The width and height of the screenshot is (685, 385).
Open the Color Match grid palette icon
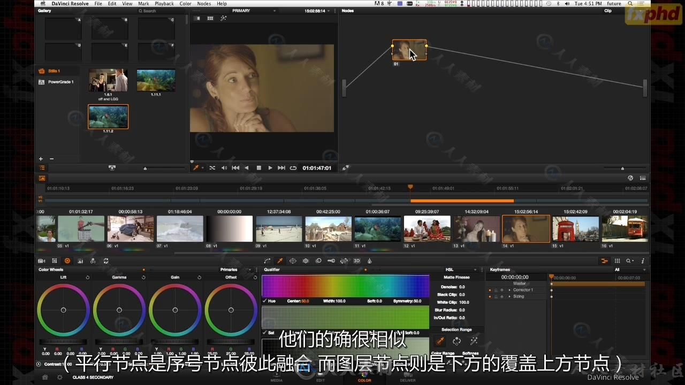pos(55,261)
